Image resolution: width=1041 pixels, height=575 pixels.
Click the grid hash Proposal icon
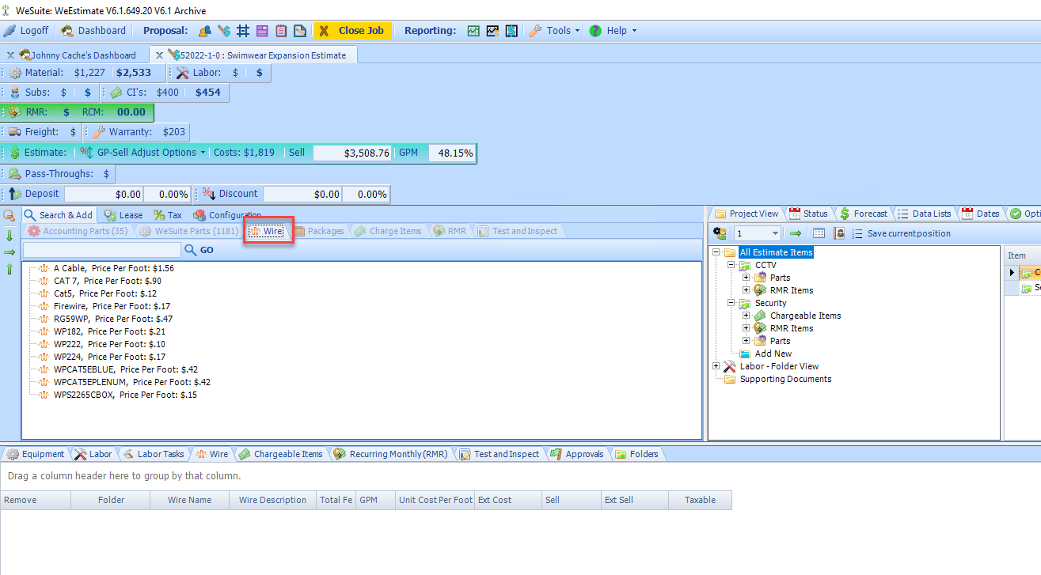click(x=243, y=31)
